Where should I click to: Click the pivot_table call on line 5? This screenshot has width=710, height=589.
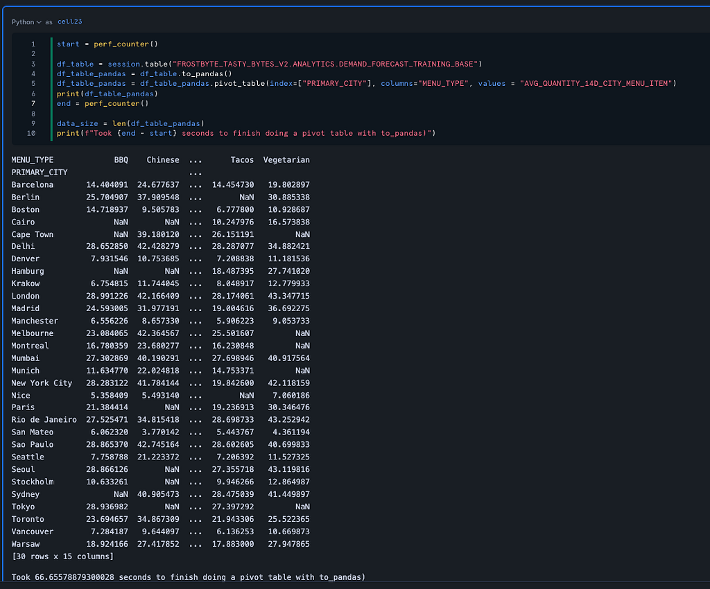241,84
